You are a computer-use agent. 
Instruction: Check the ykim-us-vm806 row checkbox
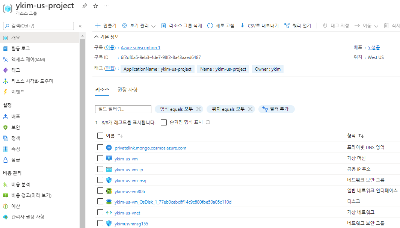tap(100, 191)
